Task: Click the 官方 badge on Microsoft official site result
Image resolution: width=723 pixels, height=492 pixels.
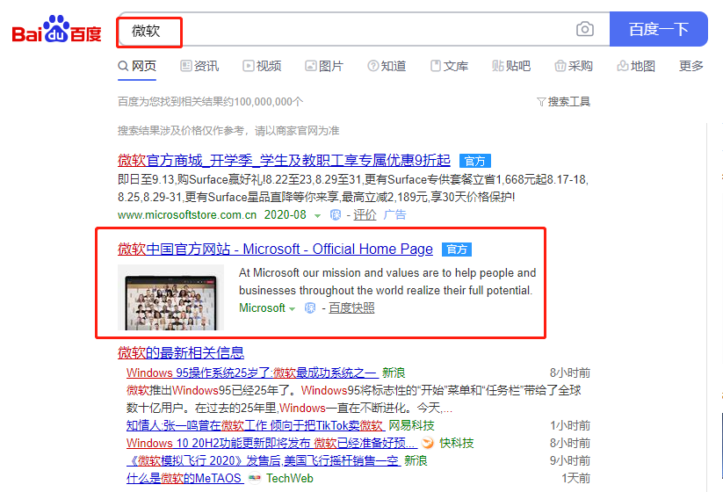Action: (457, 250)
